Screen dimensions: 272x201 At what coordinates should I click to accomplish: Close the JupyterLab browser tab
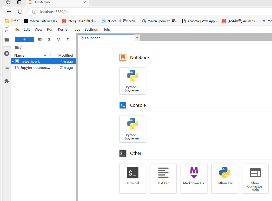tap(84, 2)
